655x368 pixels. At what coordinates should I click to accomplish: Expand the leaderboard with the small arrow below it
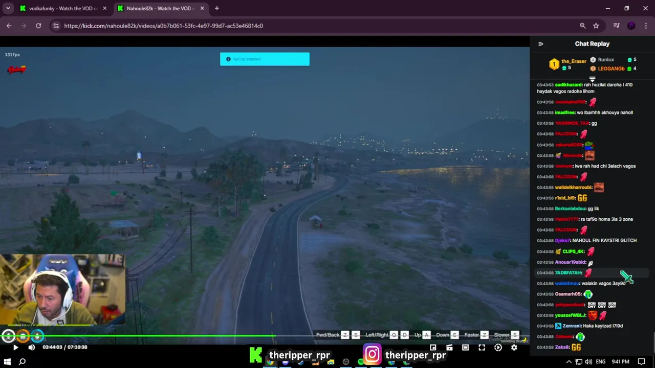592,79
